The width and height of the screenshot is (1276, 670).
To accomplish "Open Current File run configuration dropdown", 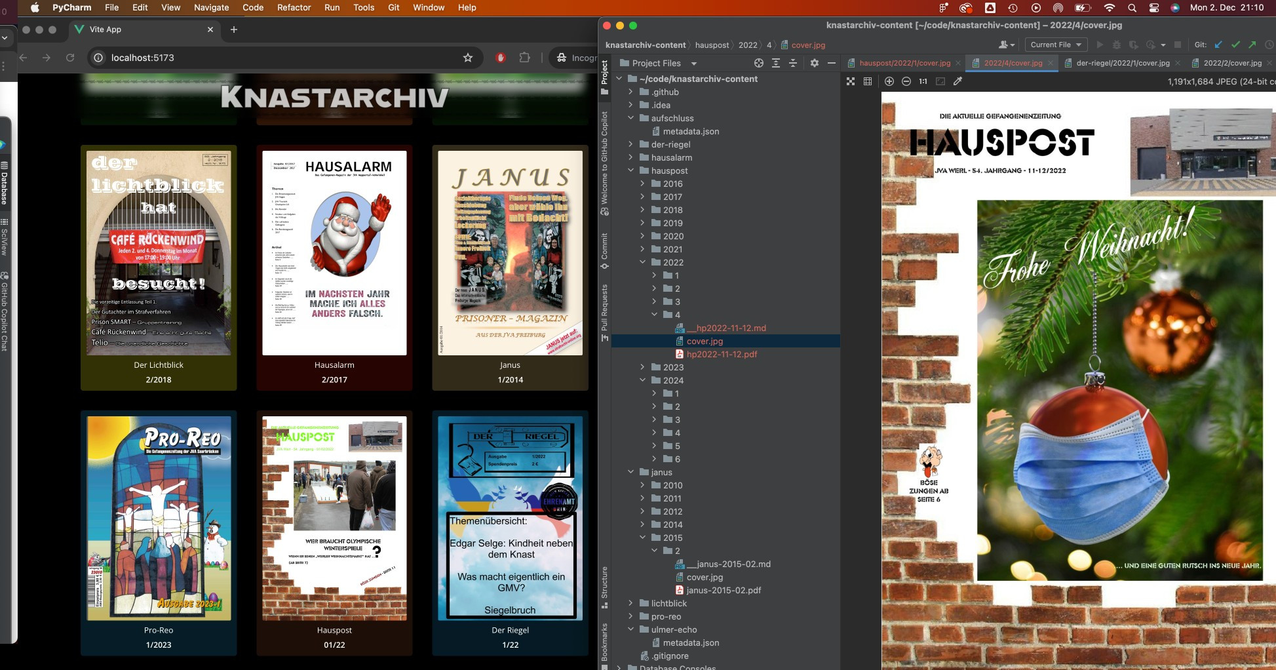I will [1055, 45].
